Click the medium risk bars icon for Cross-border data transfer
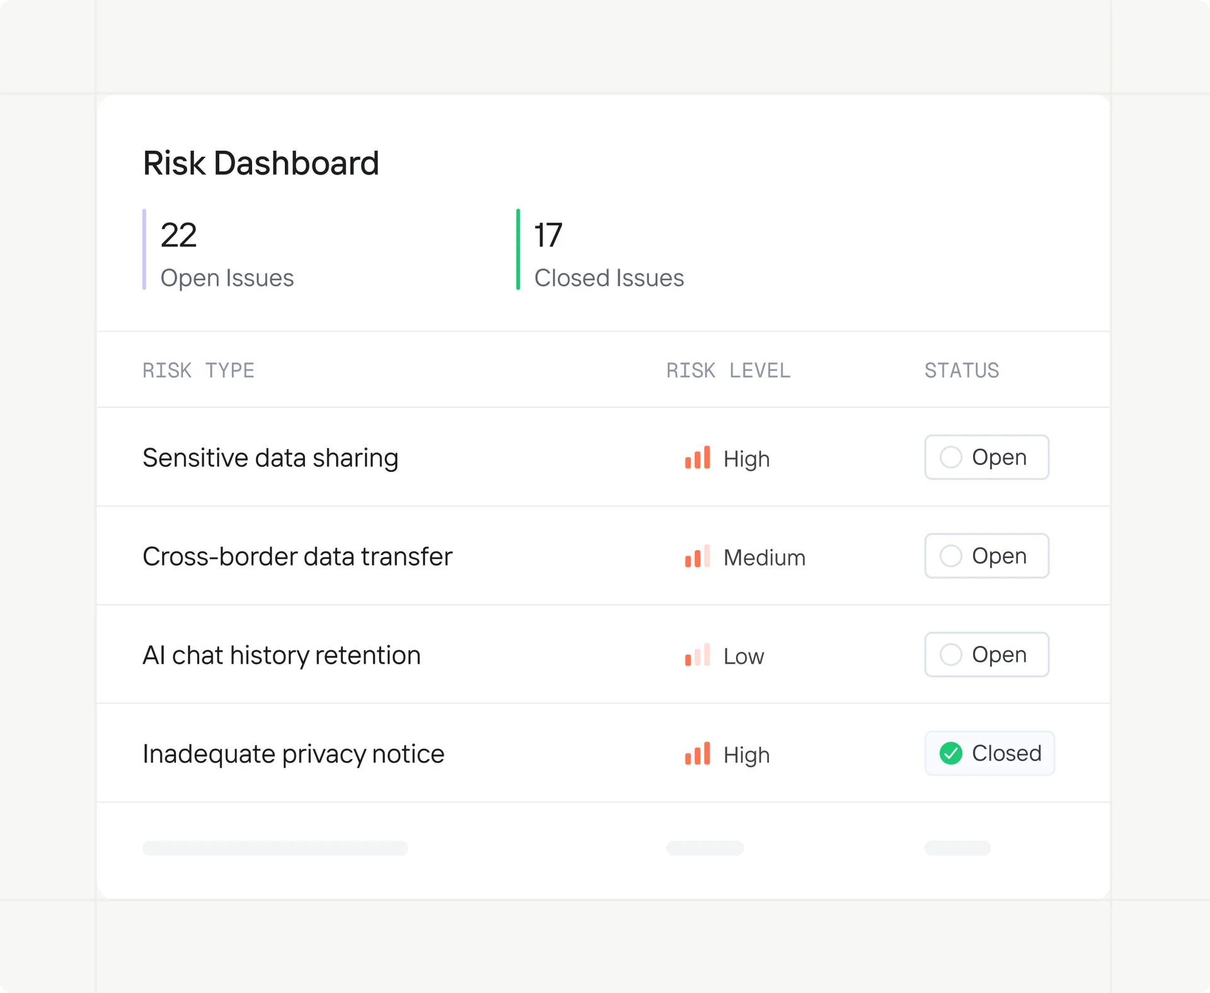 [x=698, y=556]
